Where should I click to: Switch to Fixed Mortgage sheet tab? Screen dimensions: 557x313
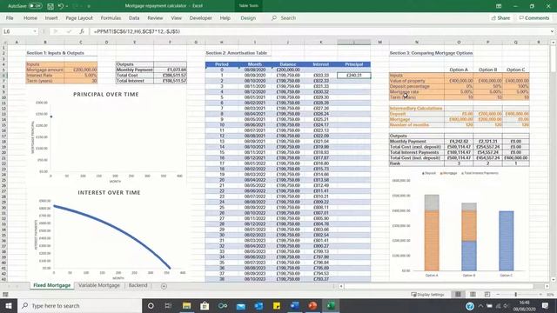pos(52,285)
